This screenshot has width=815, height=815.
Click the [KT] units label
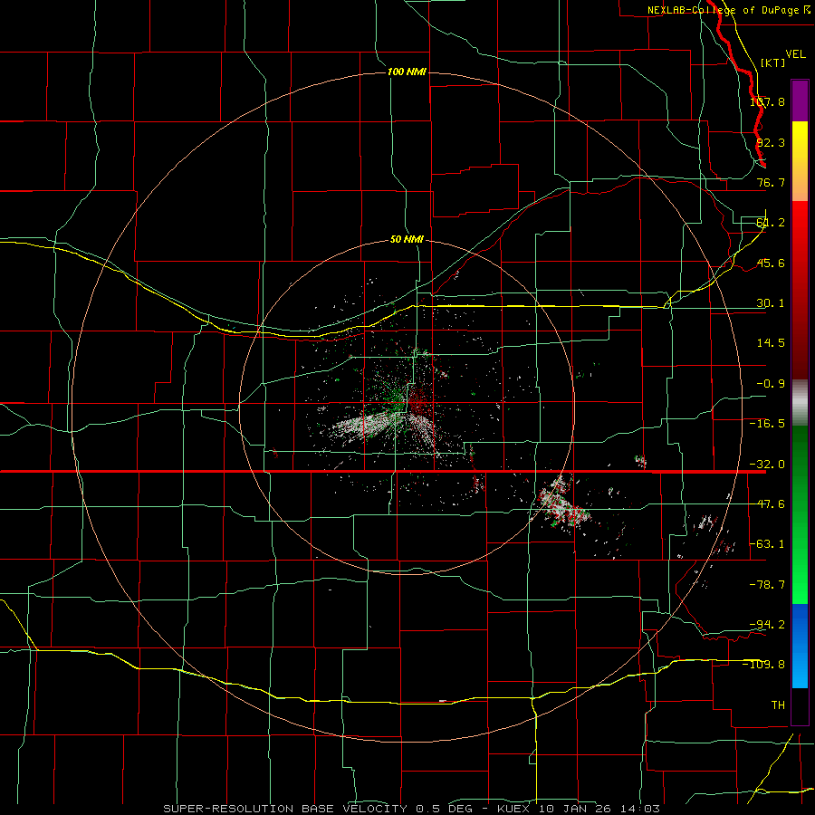tap(772, 62)
